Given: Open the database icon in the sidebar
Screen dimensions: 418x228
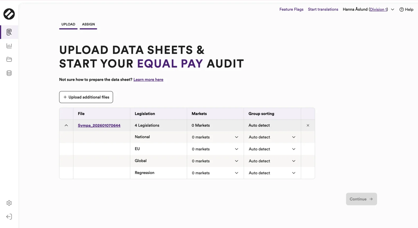Looking at the screenshot, I should [9, 73].
